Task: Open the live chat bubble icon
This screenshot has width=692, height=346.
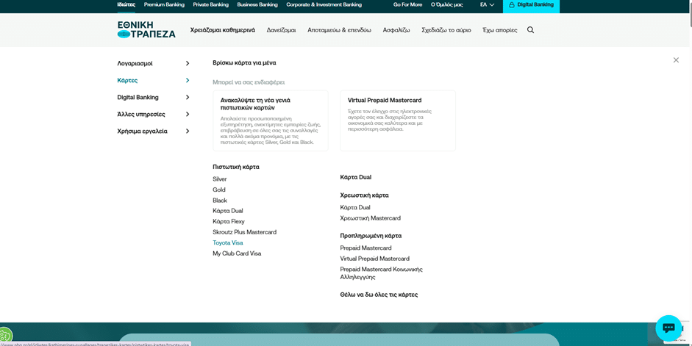Action: point(668,328)
